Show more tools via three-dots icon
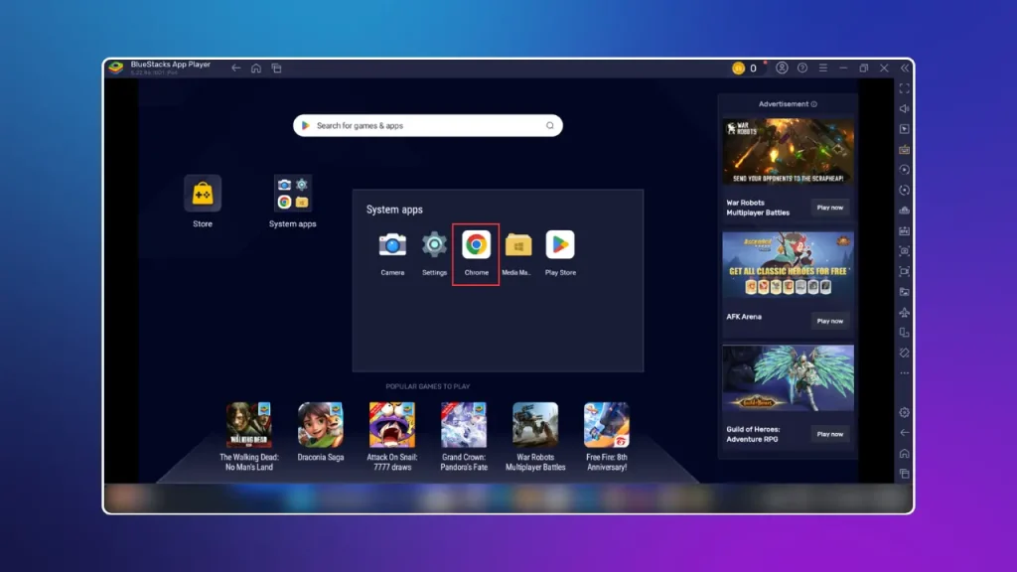1017x572 pixels. (904, 373)
